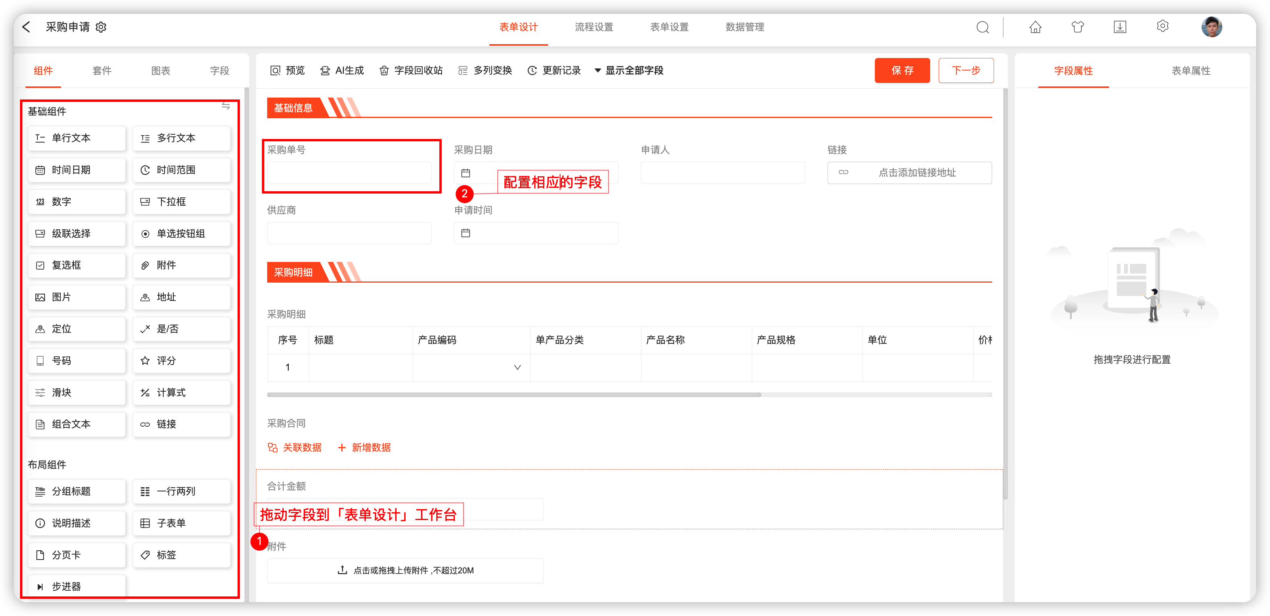This screenshot has width=1270, height=616.
Task: Collapse the 基础组件 panel swap icon
Action: [226, 106]
